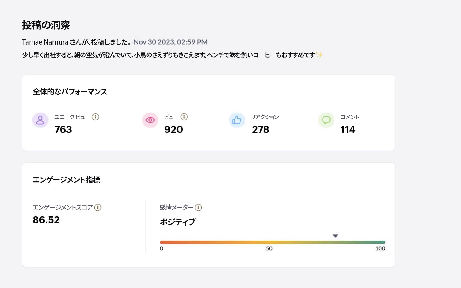
Task: Click the info icon beside ビュー
Action: coord(184,117)
